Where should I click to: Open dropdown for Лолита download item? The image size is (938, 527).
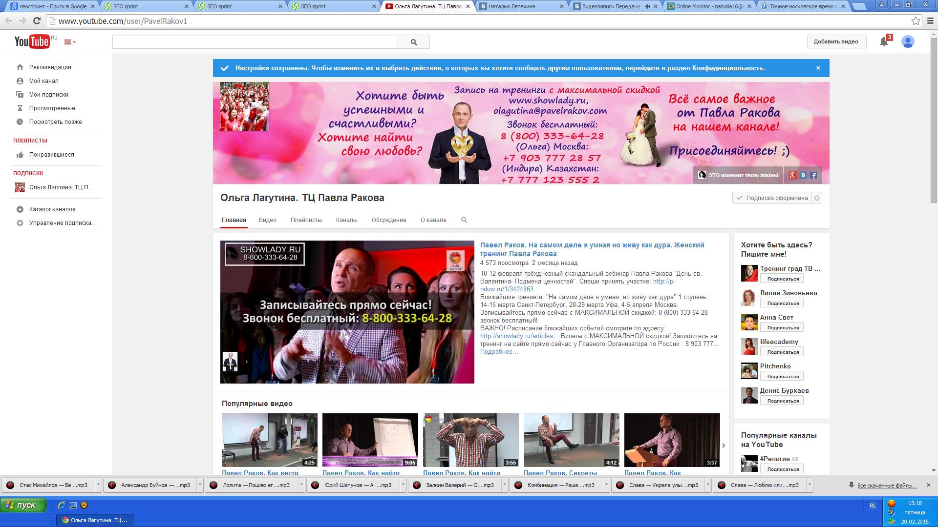[x=301, y=485]
